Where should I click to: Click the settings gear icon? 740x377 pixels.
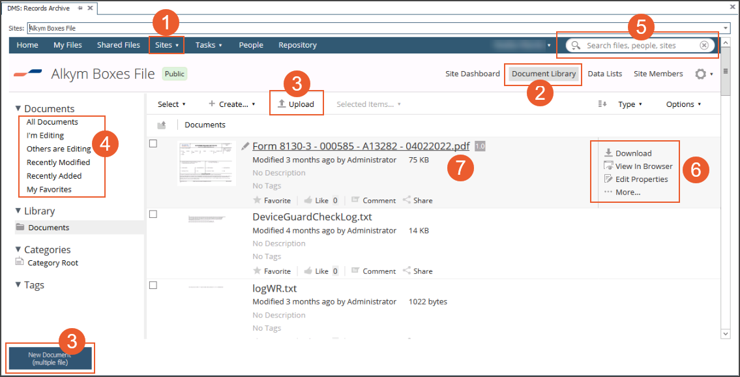pyautogui.click(x=701, y=74)
